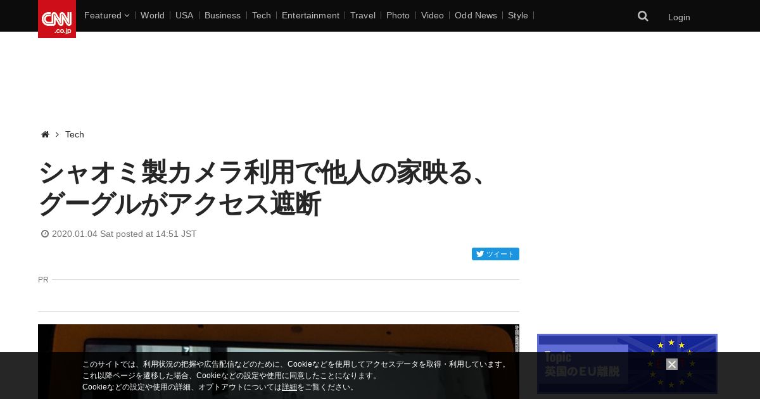Screen dimensions: 760x399
Task: Open the USA section
Action: (x=184, y=15)
